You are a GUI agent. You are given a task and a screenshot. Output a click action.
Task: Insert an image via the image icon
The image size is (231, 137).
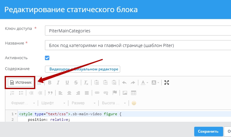tap(125, 93)
